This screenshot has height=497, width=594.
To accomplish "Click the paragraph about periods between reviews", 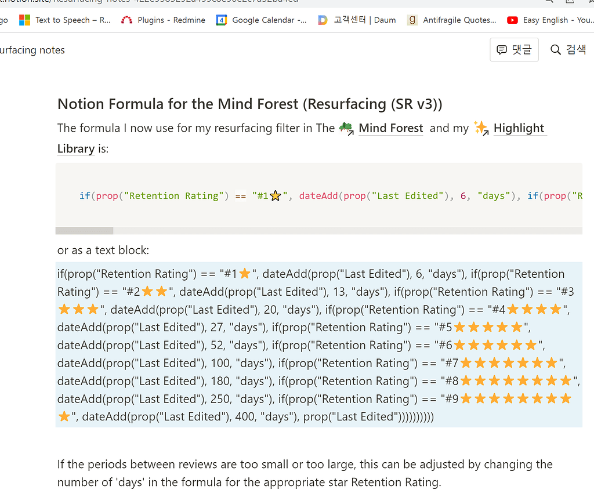I will pyautogui.click(x=305, y=473).
